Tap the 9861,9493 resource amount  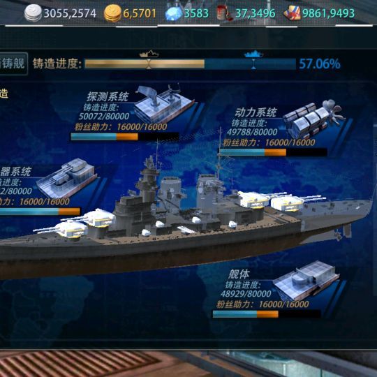coord(328,13)
